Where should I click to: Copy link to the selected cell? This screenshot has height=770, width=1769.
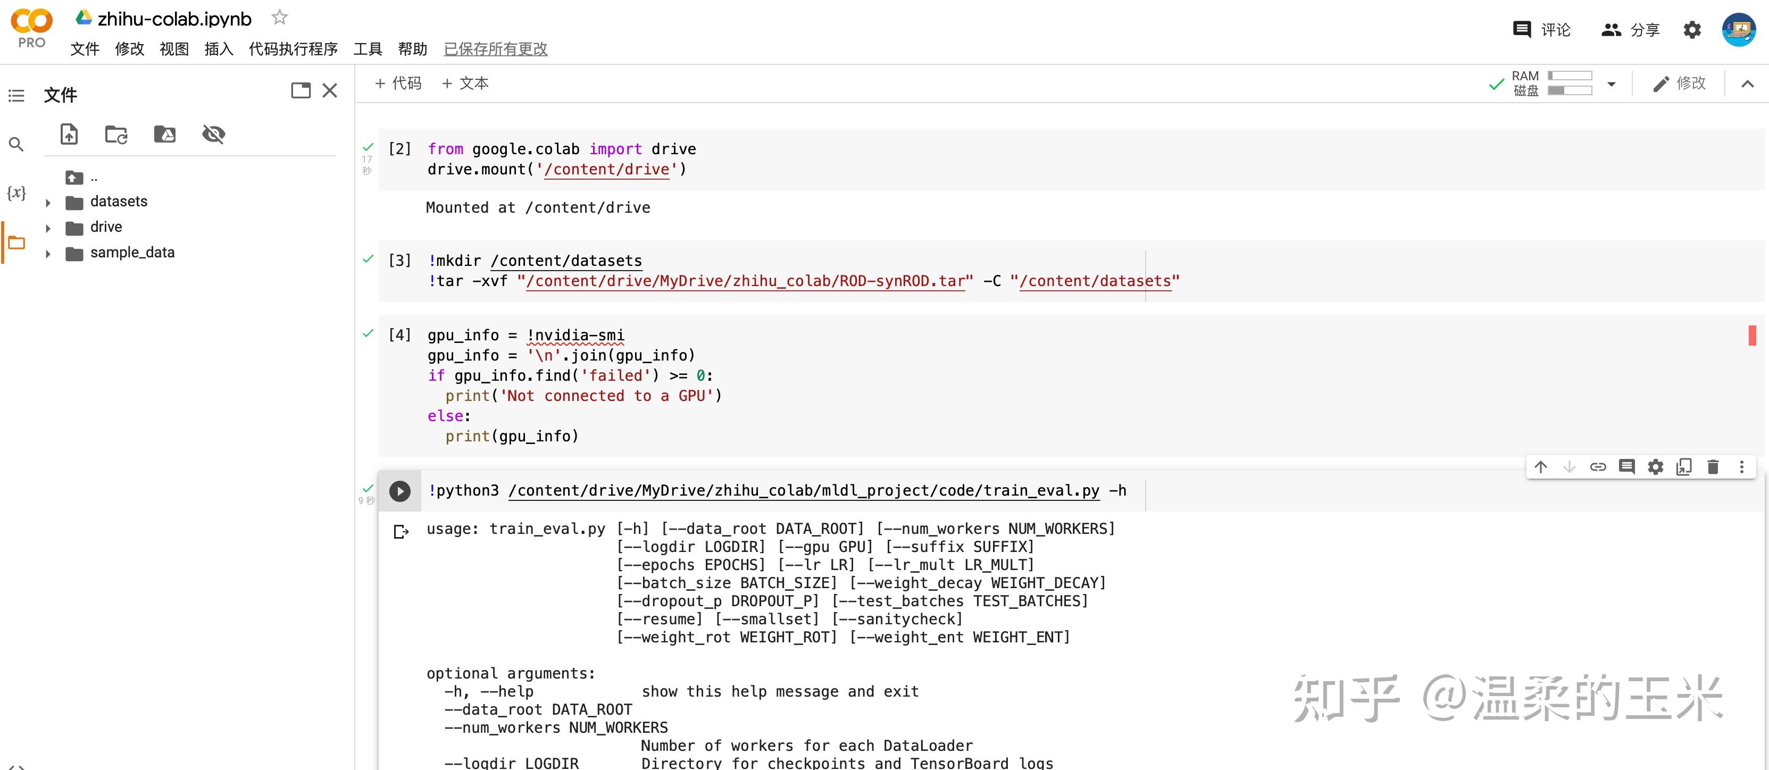(x=1598, y=467)
